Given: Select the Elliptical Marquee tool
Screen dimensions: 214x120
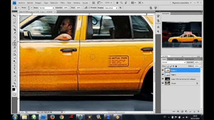Looking at the screenshot, I should point(14,19).
